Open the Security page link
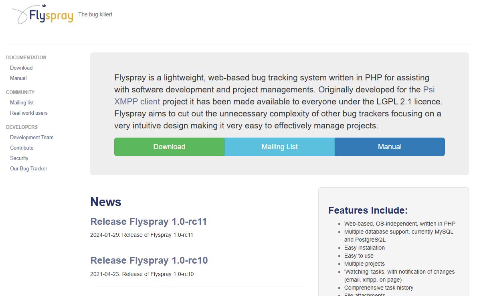The height and width of the screenshot is (296, 481). coord(19,158)
